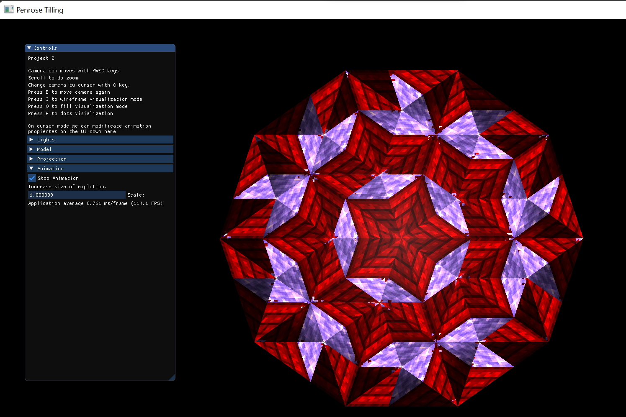Click 'Press P to dots visialization' line
Screen dimensions: 626x417
[x=70, y=113]
